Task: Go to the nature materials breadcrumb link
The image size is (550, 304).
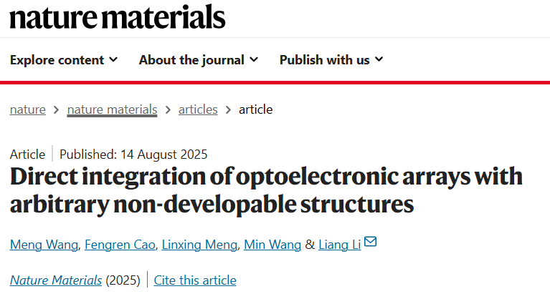Action: [113, 110]
